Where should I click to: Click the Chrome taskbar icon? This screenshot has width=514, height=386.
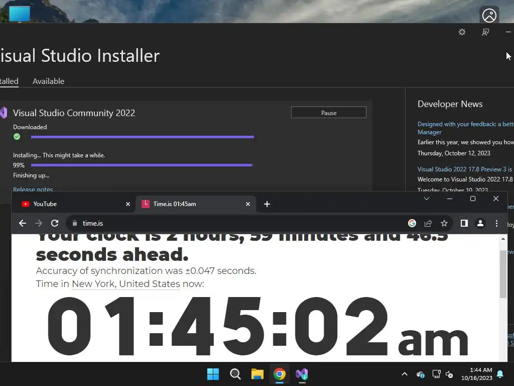(279, 374)
